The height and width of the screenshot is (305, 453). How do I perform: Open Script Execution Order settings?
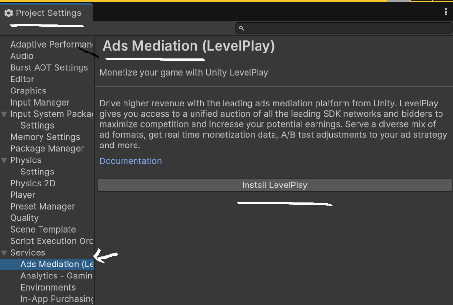[52, 241]
